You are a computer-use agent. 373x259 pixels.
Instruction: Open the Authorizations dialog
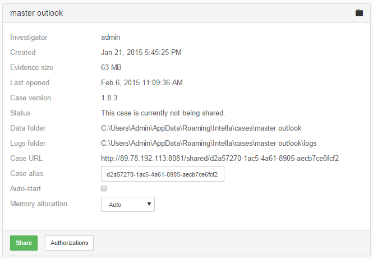click(69, 243)
